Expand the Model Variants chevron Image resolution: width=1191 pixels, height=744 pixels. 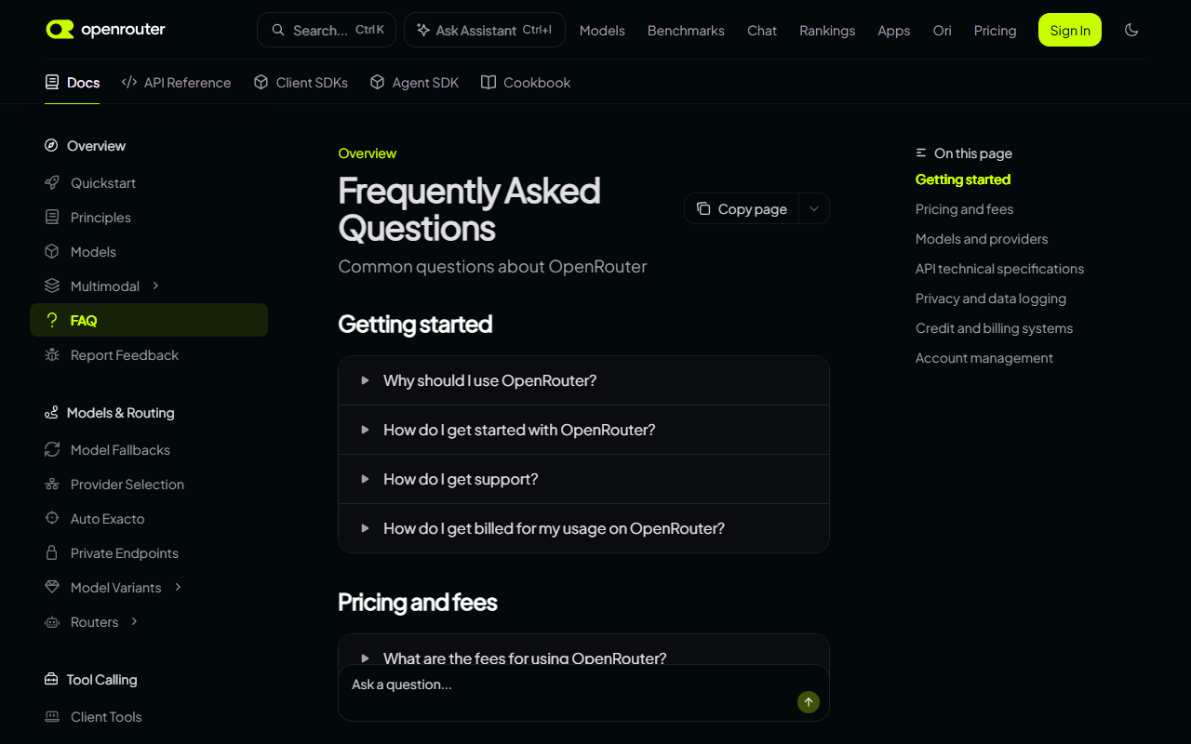click(x=178, y=587)
